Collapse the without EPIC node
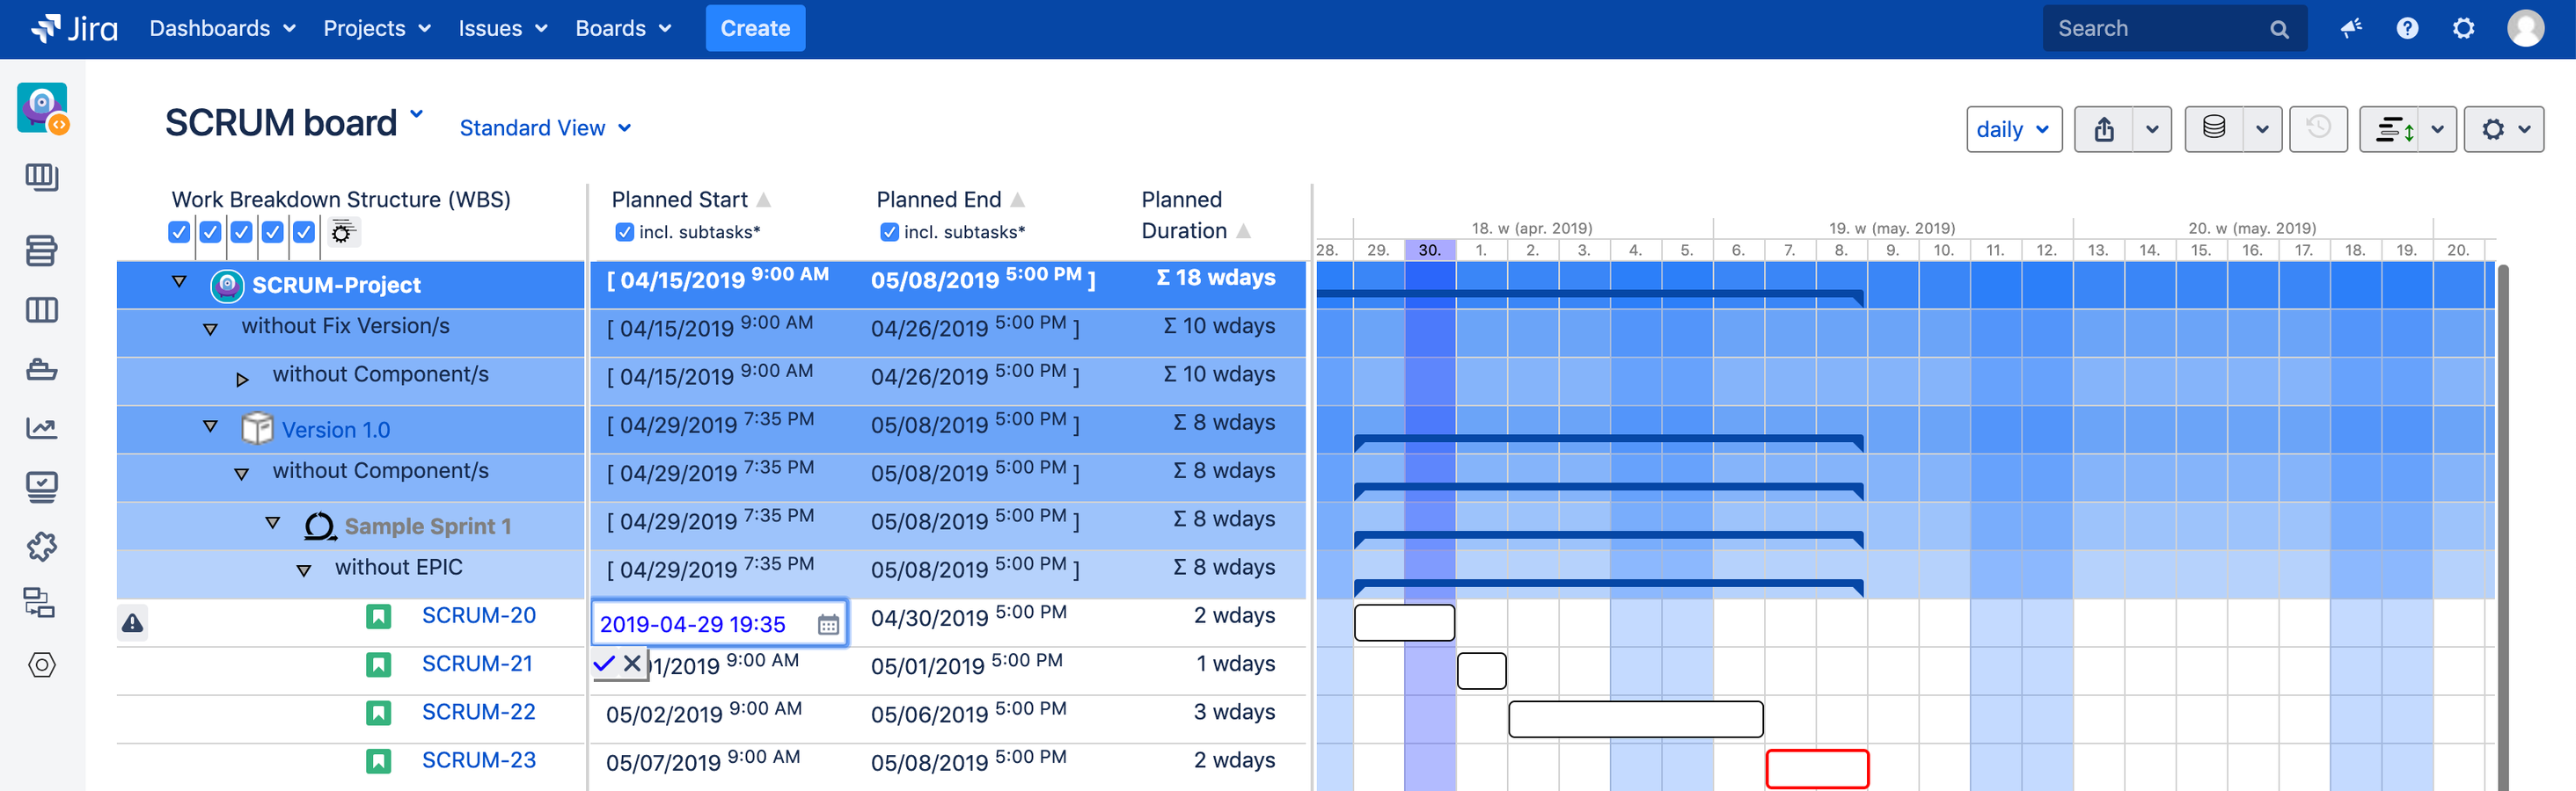 pos(304,571)
